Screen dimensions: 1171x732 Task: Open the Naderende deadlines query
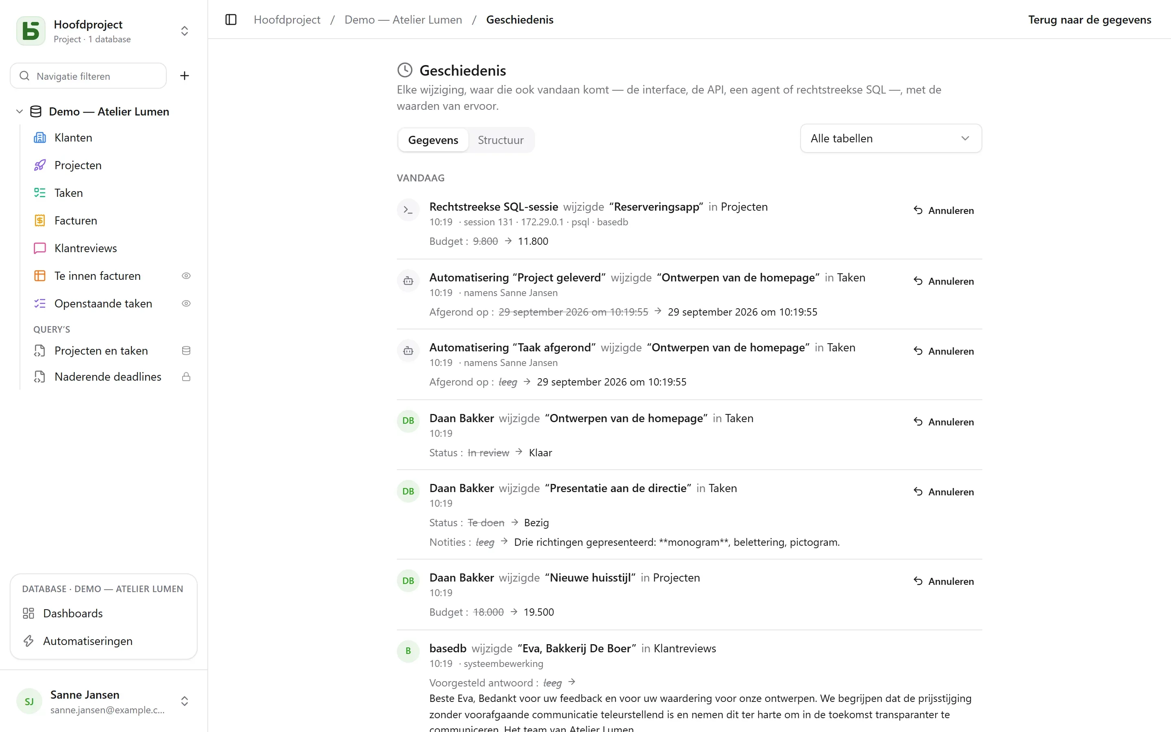[109, 377]
